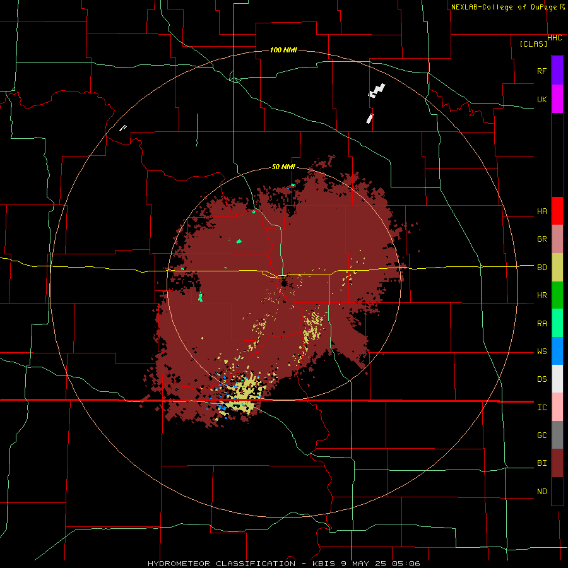Click the DS white legend swatch
The image size is (568, 568).
pyautogui.click(x=557, y=379)
